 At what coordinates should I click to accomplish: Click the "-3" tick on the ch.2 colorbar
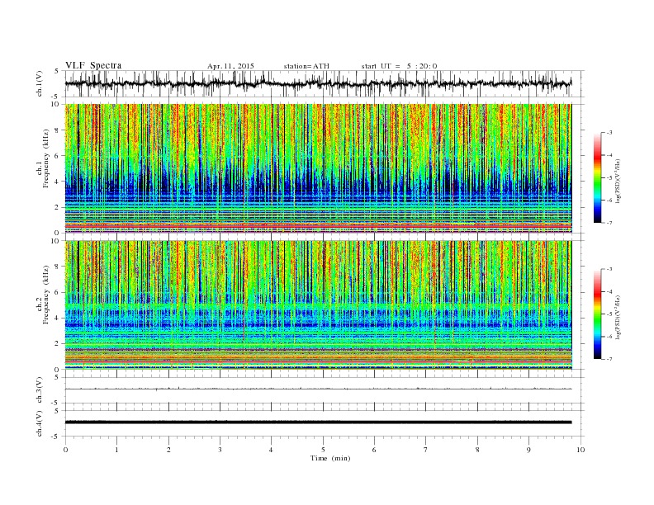609,269
